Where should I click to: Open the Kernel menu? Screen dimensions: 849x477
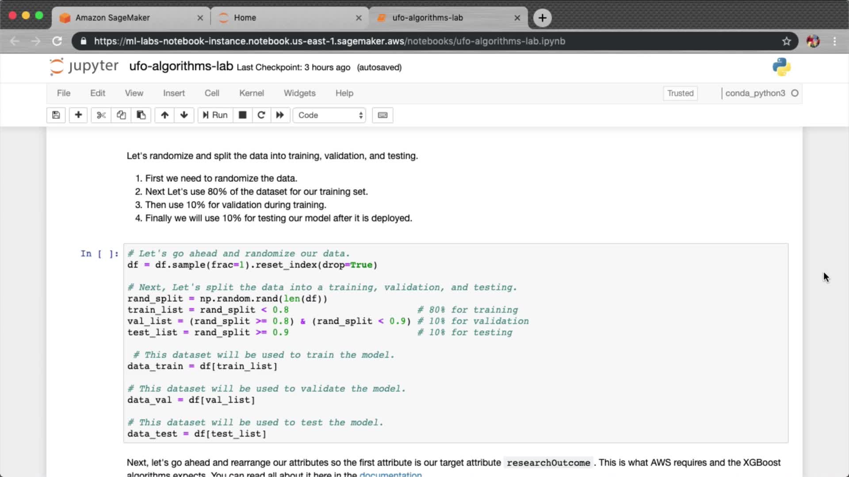(251, 93)
